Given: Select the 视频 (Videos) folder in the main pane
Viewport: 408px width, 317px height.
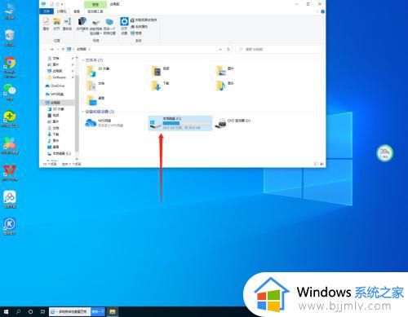Looking at the screenshot, I should [161, 71].
